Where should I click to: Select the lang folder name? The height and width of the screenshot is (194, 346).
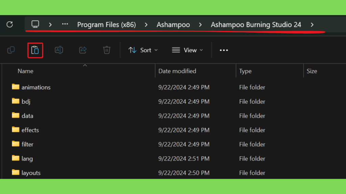27,159
